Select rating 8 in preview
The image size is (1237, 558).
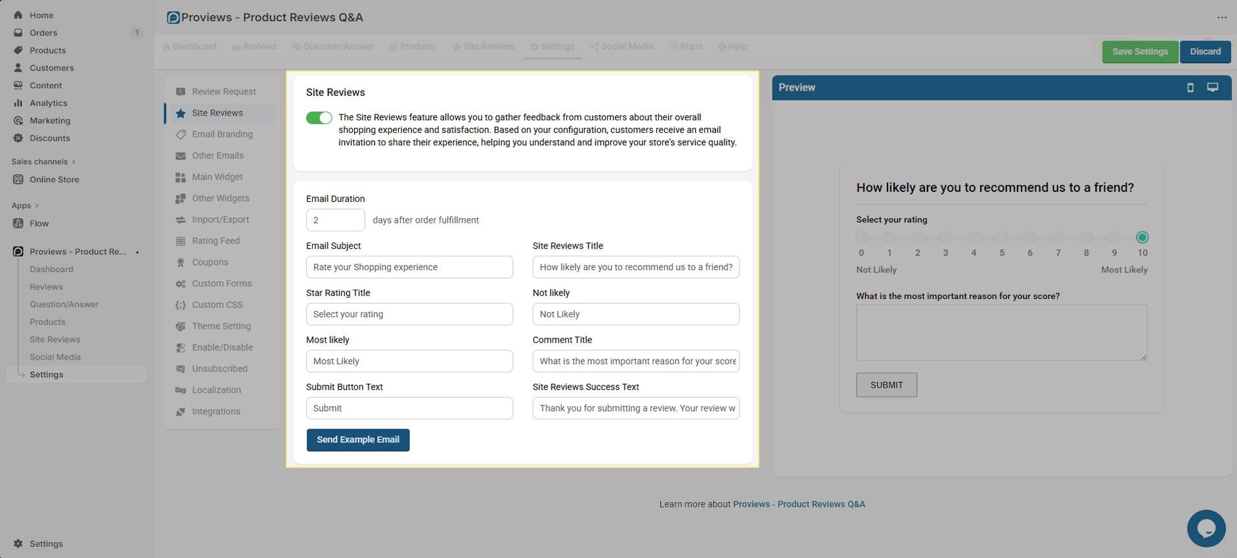pyautogui.click(x=1087, y=237)
